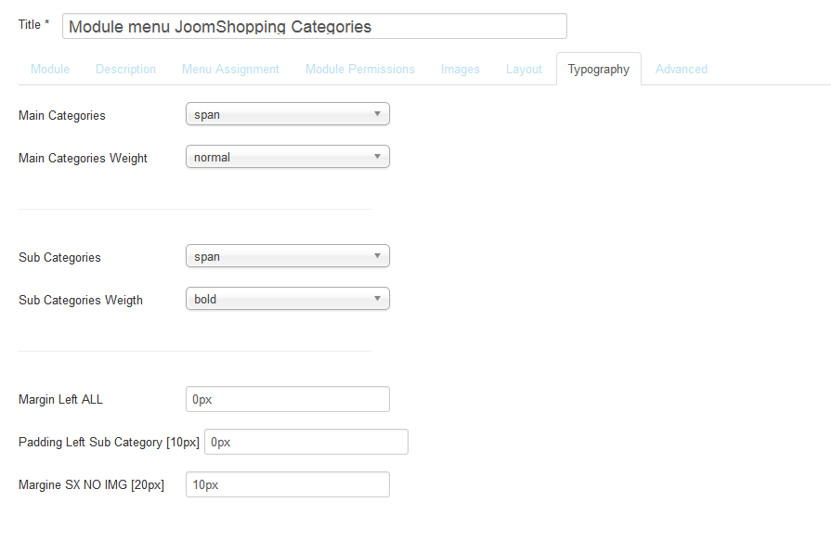Click the arrow on Sub Categories span select
The height and width of the screenshot is (541, 831).
pyautogui.click(x=377, y=256)
